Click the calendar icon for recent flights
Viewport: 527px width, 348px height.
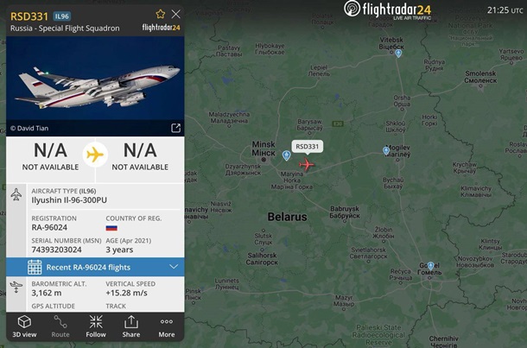click(35, 267)
